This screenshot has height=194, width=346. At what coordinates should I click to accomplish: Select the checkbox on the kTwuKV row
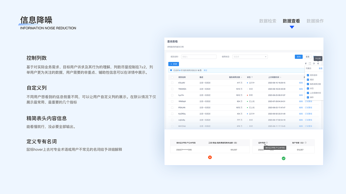point(172,83)
